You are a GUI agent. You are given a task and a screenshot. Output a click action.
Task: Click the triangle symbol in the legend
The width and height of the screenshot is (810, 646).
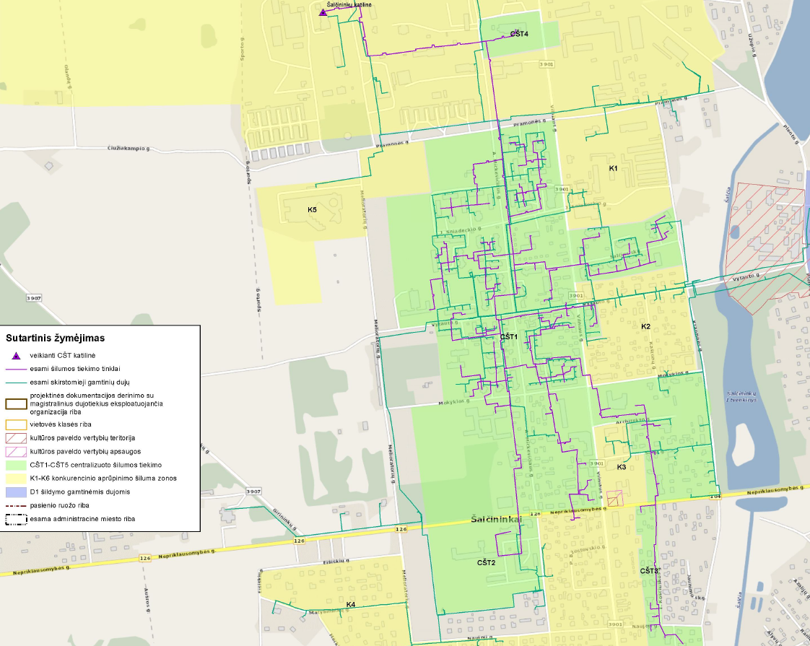(x=16, y=356)
